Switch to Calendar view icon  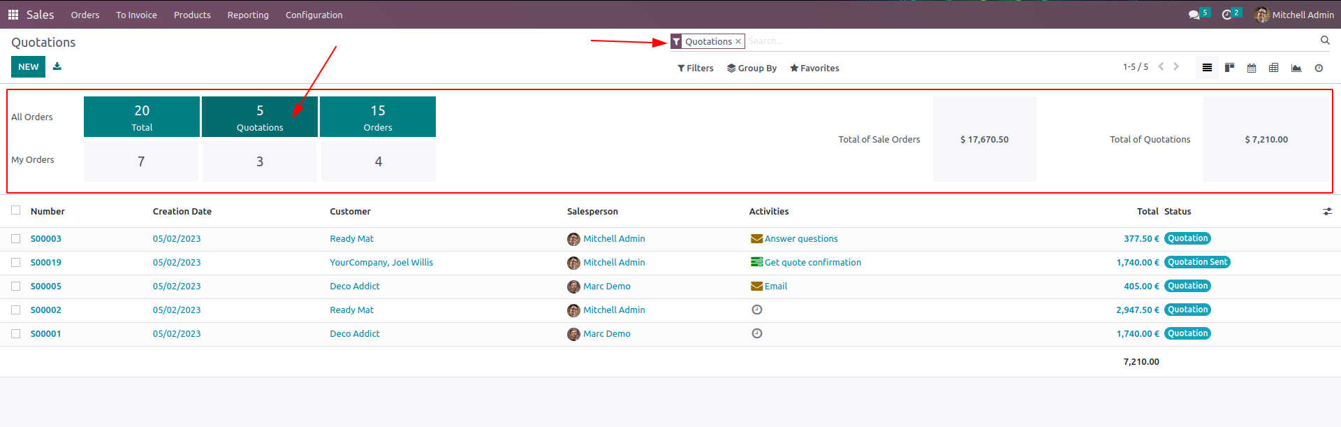coord(1252,68)
